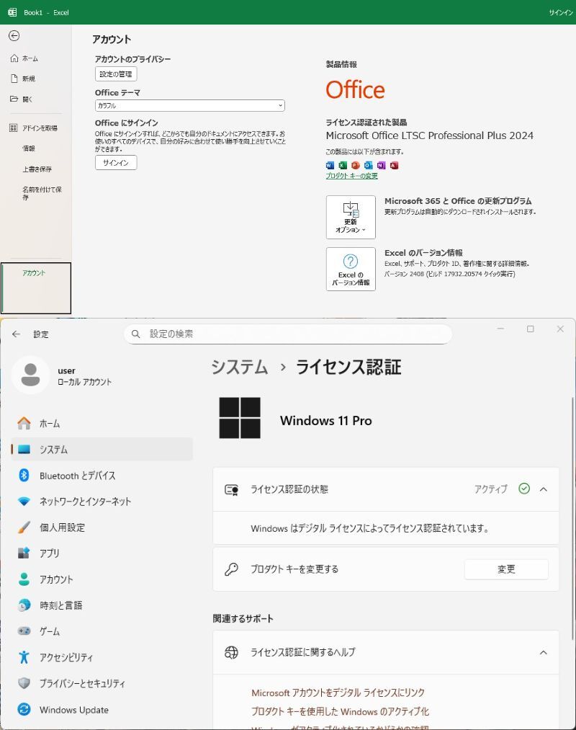Go to Windows Update in sidebar
Screen dimensions: 576x730
click(x=73, y=710)
